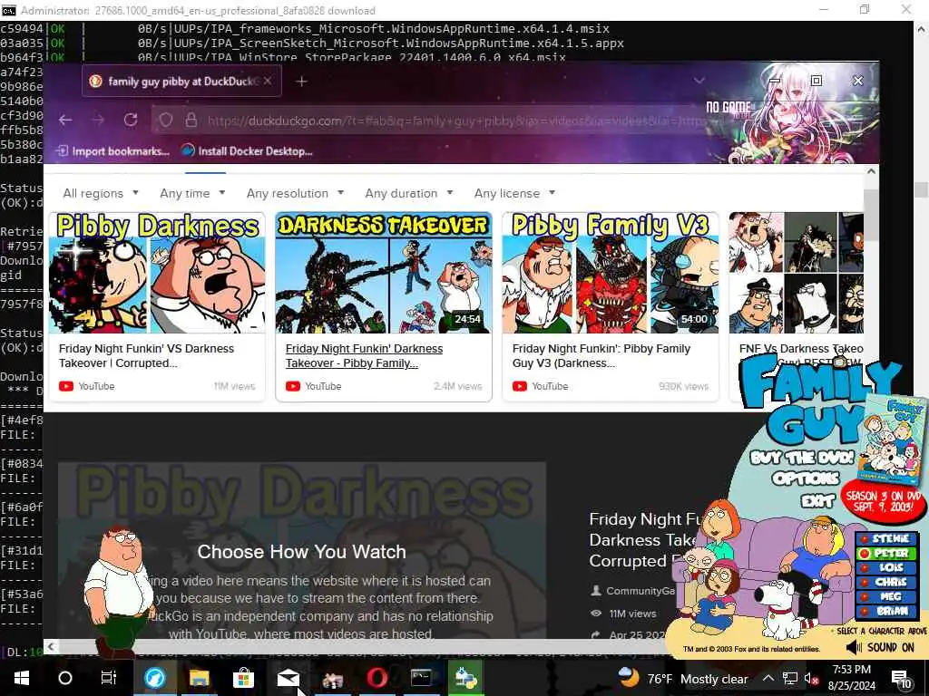
Task: Expand the Any time filter
Action: coord(192,193)
